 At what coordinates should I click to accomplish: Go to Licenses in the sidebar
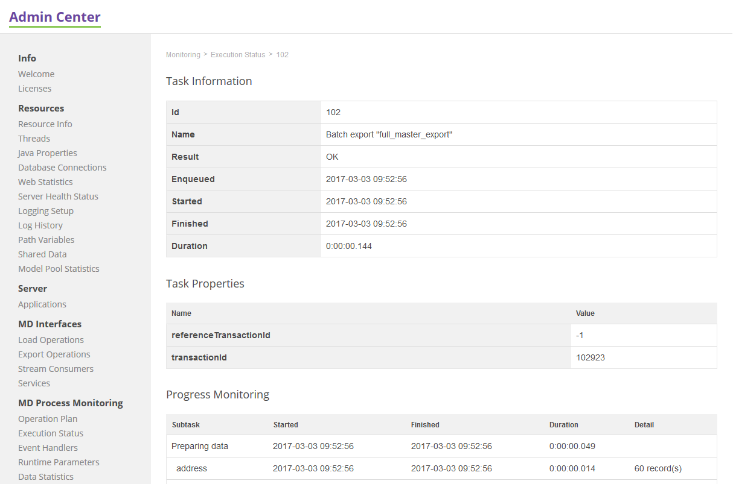(x=34, y=89)
